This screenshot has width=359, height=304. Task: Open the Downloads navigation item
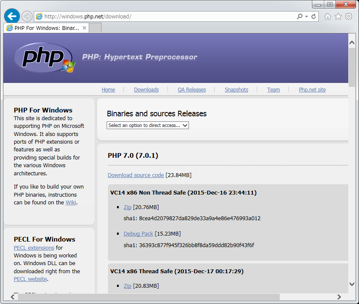click(x=146, y=90)
